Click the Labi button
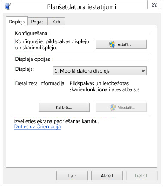Viewport: 164px width, 187px height. tap(72, 176)
